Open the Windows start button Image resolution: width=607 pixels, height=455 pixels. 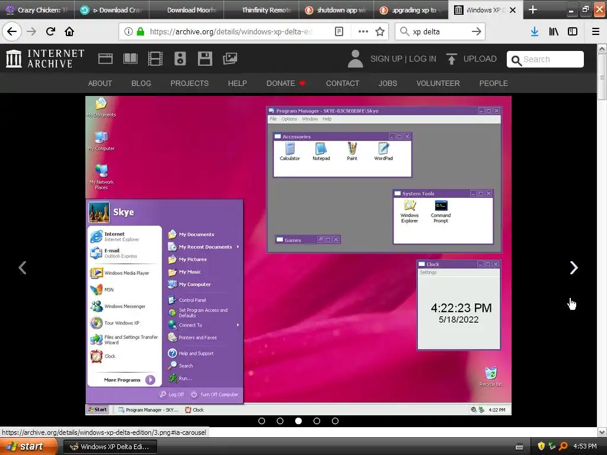29,447
